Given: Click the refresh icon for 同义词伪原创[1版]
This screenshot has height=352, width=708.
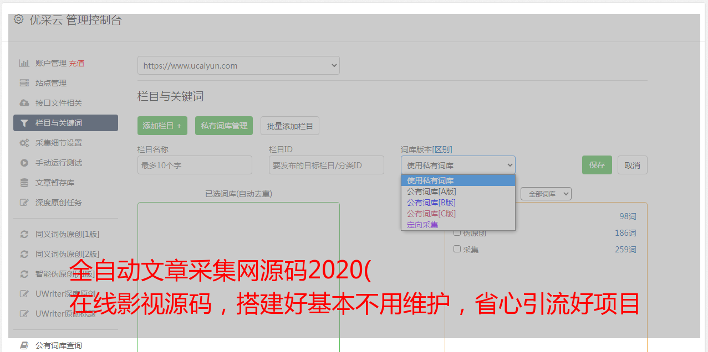Looking at the screenshot, I should click(x=24, y=234).
